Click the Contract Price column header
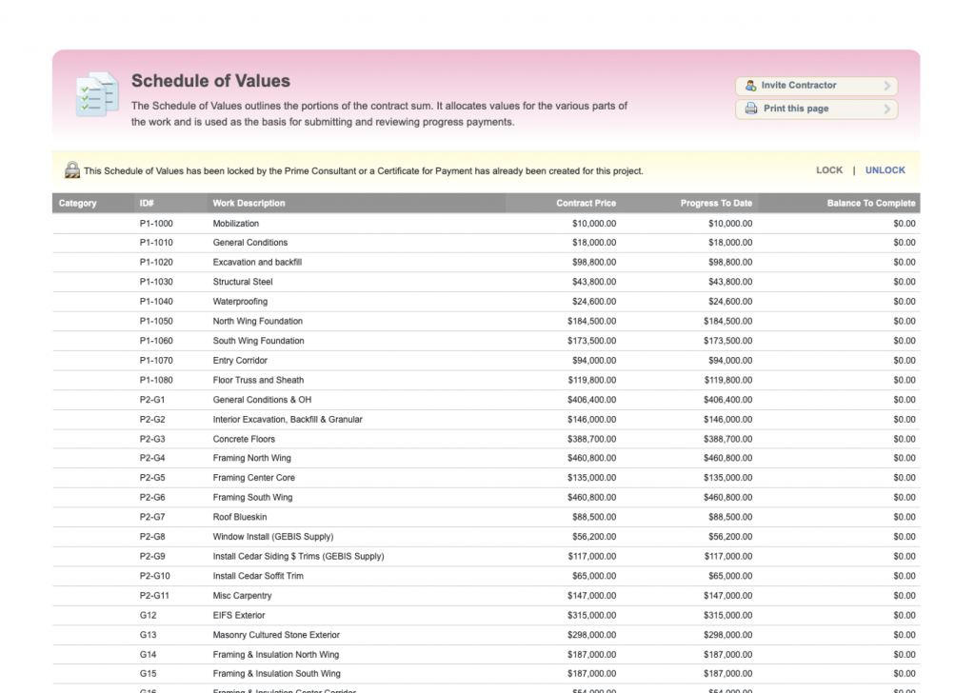 (x=586, y=204)
